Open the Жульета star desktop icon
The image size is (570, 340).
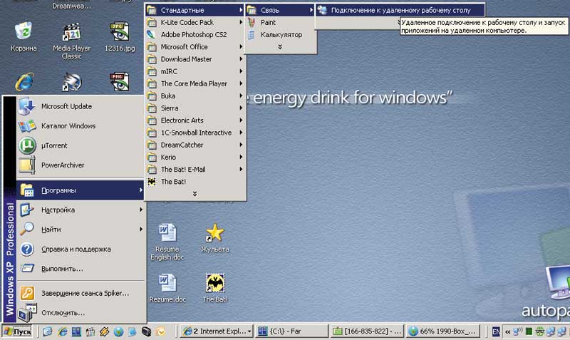[214, 234]
